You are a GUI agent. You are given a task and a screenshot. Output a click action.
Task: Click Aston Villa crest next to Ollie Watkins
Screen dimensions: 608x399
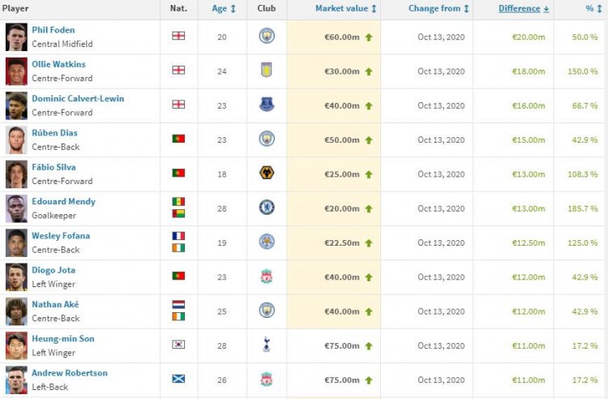[267, 70]
